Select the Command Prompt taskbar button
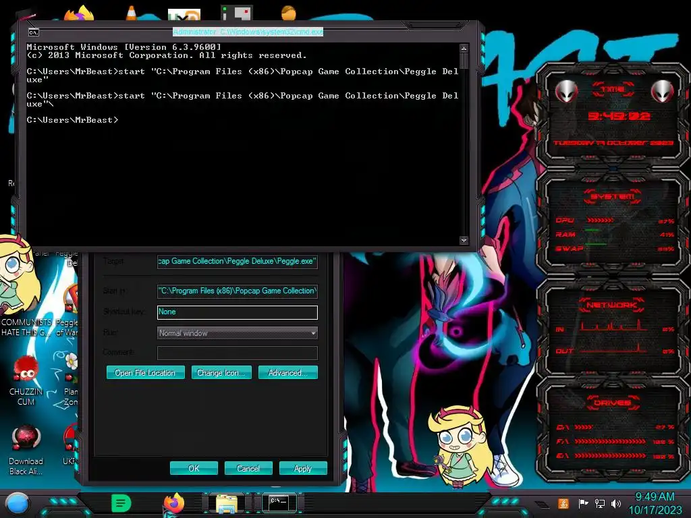This screenshot has width=691, height=518. tap(279, 502)
